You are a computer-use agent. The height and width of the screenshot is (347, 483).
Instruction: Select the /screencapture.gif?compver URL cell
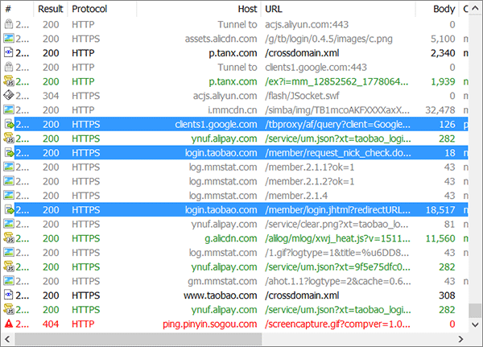click(337, 324)
